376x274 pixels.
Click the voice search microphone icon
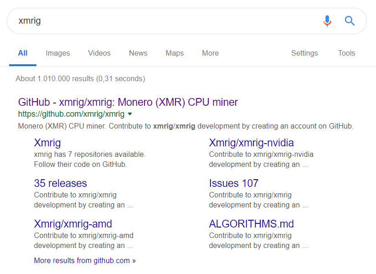pos(327,21)
